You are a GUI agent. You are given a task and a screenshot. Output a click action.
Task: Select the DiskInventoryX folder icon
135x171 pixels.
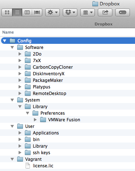pyautogui.click(x=28, y=73)
